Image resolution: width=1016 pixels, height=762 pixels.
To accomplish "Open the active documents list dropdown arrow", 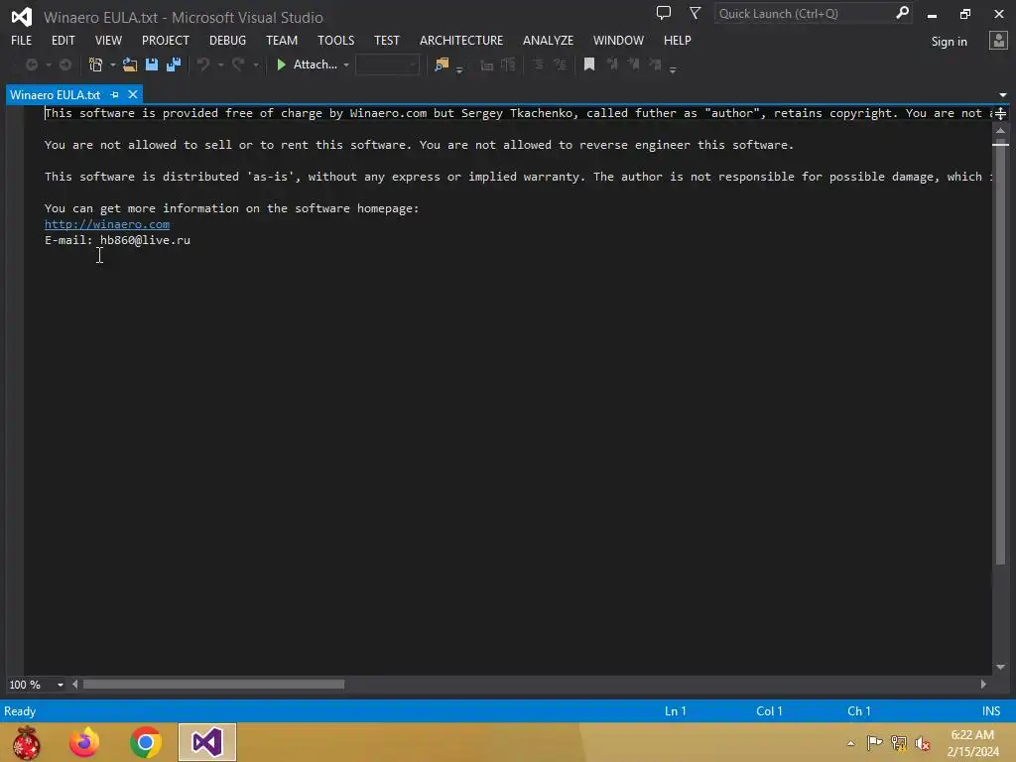I will 1003,95.
